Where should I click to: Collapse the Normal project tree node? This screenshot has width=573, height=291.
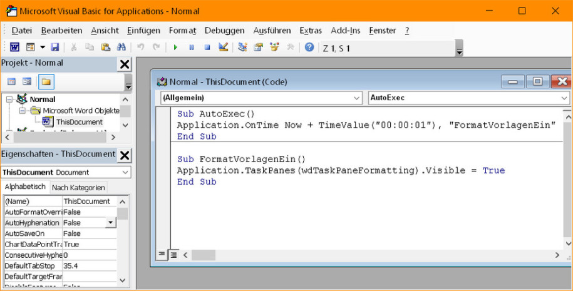point(9,100)
